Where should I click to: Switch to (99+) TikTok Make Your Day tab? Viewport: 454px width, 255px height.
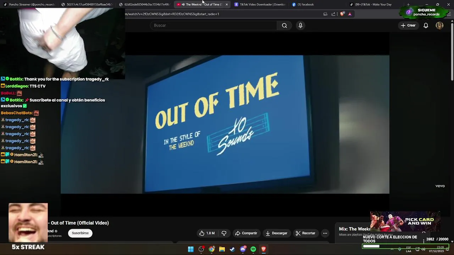tap(376, 5)
